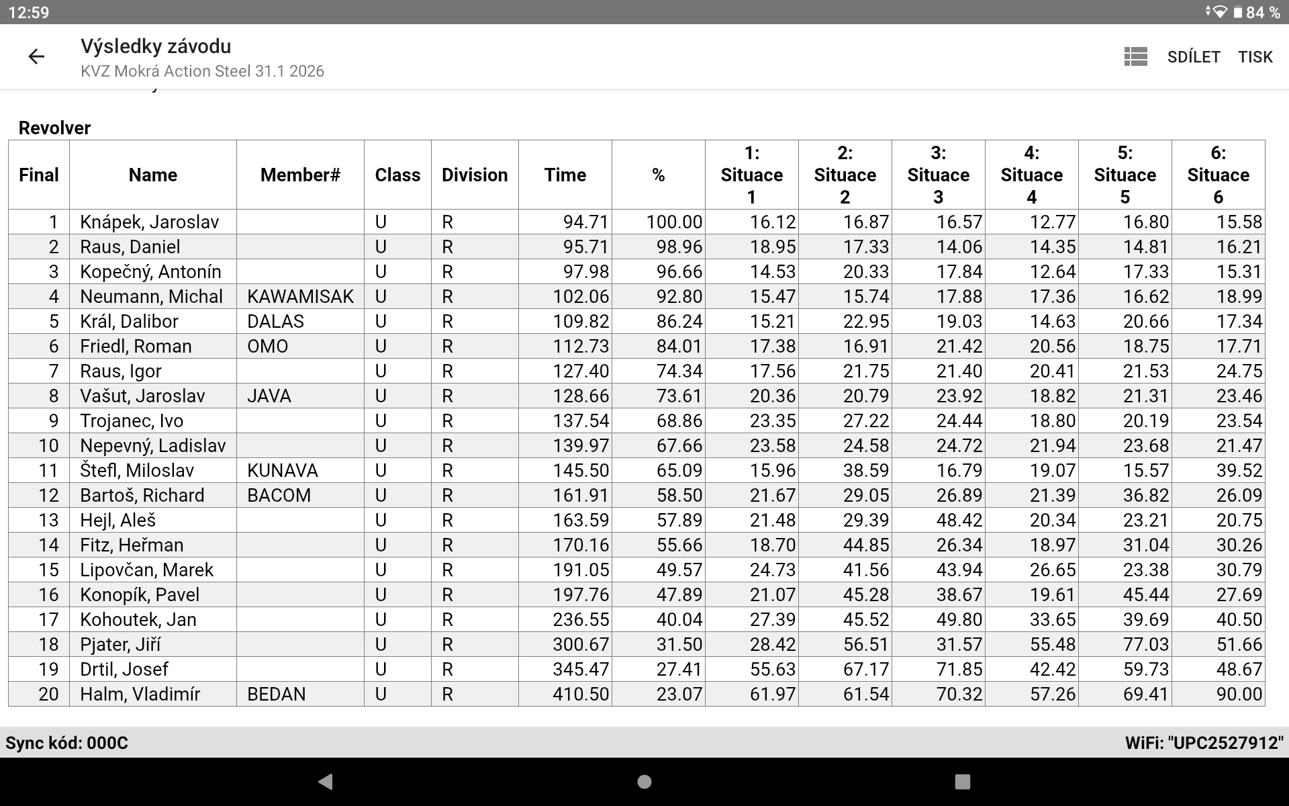Tap Halm, Vladimír last row

(140, 695)
